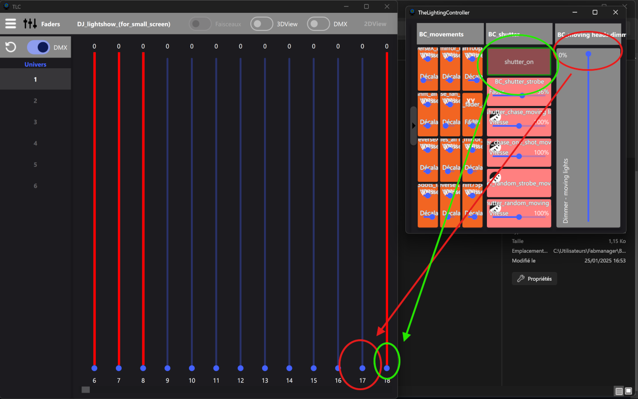Click the Univers heading

35,64
